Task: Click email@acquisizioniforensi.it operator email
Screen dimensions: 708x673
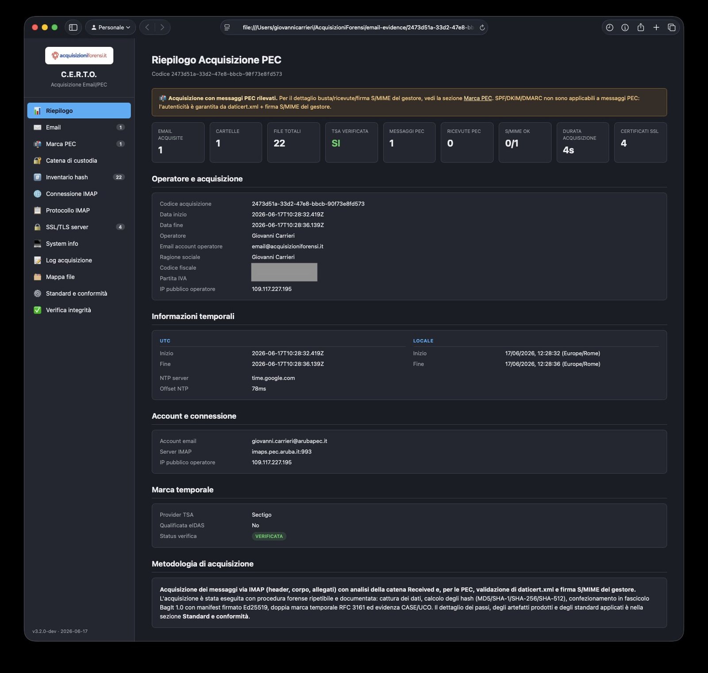Action: point(288,246)
